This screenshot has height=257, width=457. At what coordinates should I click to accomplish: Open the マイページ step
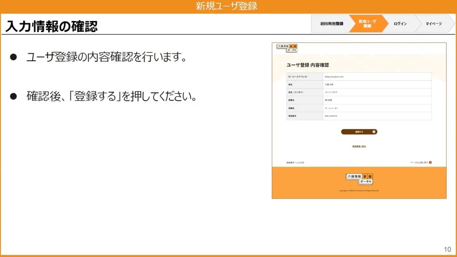pyautogui.click(x=433, y=24)
